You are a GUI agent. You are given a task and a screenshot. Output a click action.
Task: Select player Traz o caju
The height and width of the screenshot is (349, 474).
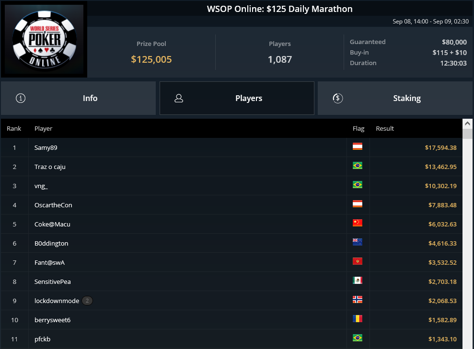pyautogui.click(x=50, y=167)
